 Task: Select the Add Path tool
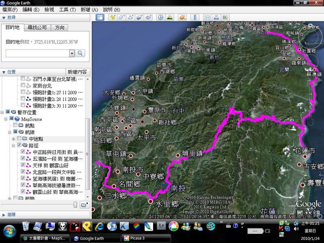coord(130,17)
